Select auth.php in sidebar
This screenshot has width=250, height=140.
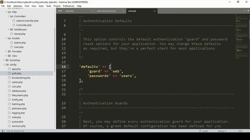click(x=16, y=73)
